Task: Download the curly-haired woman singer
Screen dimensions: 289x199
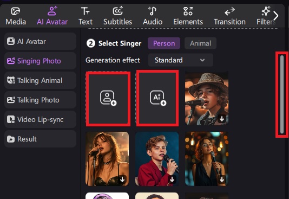Action: (x=222, y=179)
